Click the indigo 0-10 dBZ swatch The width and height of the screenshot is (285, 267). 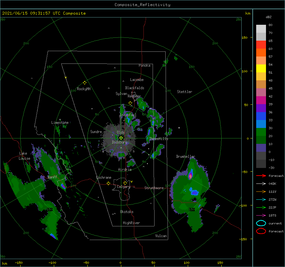tap(261, 148)
